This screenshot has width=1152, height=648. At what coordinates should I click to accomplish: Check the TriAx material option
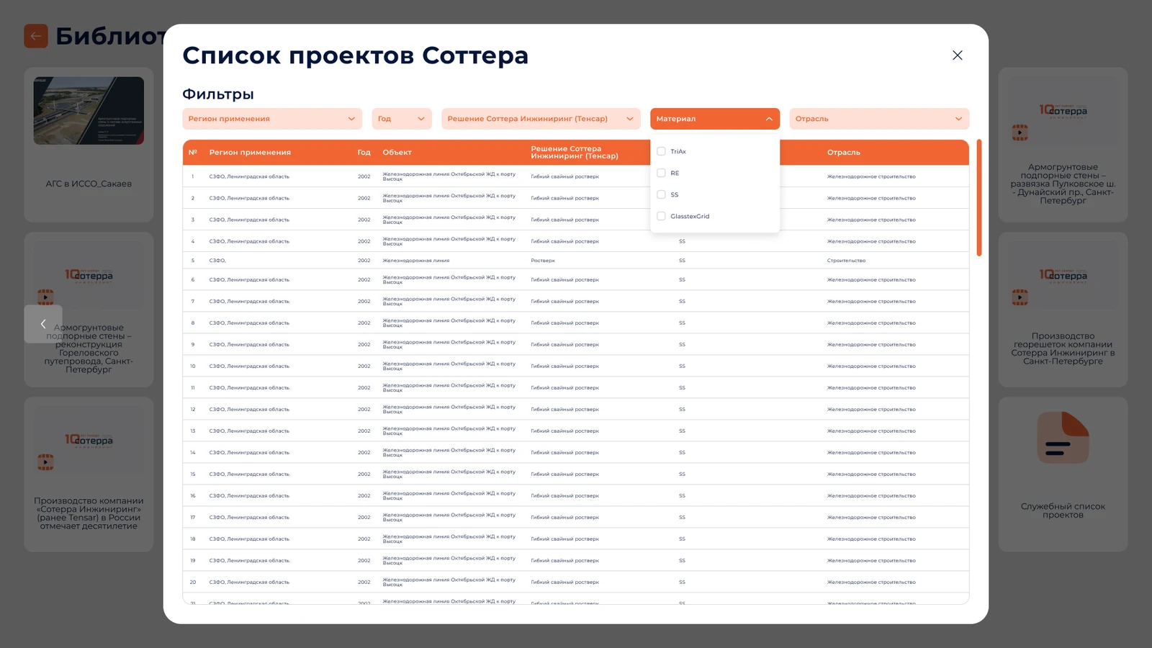[x=661, y=151]
